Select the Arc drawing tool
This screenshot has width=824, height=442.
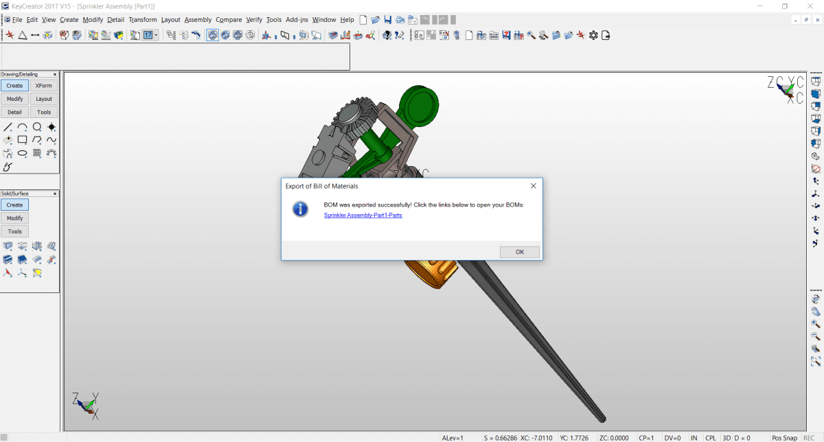(x=23, y=127)
